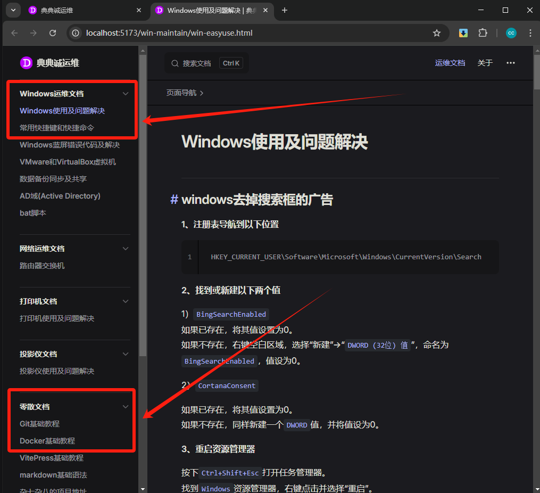Go forward to next page

click(34, 33)
